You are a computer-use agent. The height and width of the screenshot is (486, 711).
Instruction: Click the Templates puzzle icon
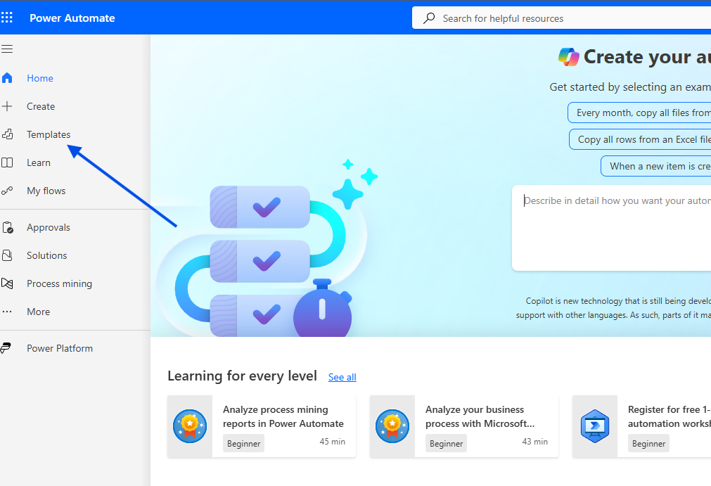click(7, 134)
